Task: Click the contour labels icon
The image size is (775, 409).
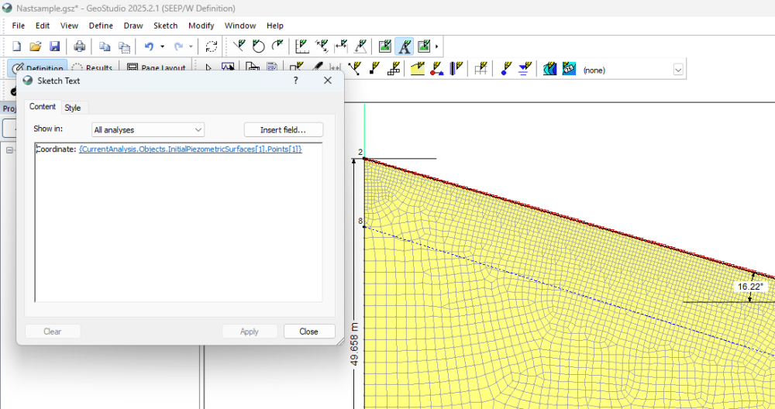Action: pos(569,69)
